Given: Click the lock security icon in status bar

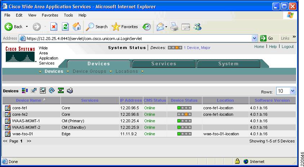Looking at the screenshot, I should coord(237,161).
